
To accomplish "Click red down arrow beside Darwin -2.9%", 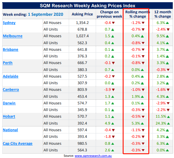I will (x=168, y=103).
